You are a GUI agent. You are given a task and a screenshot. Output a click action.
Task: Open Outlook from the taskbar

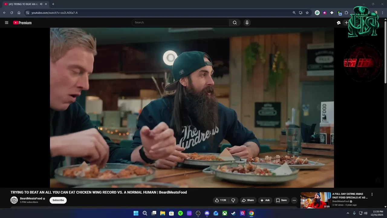coord(216,213)
